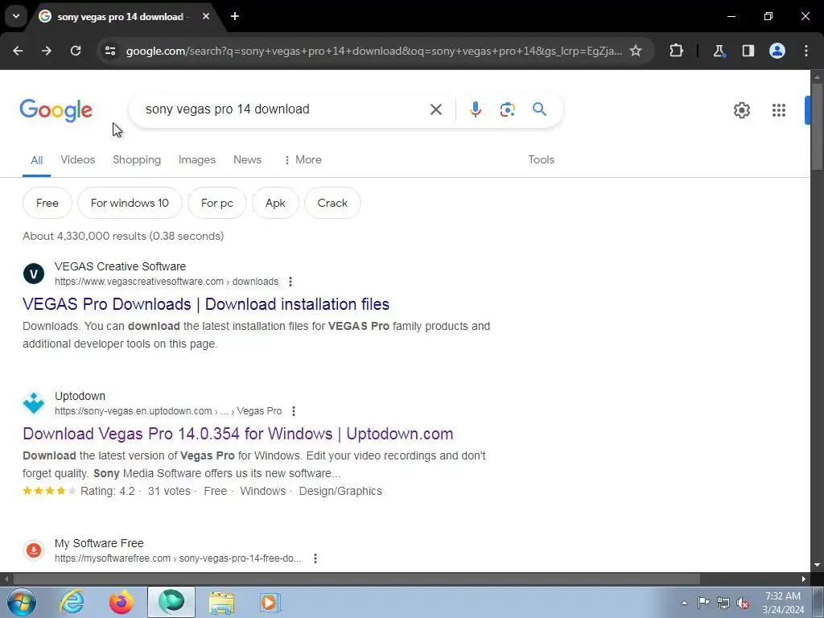Open VEGAS Pro Downloads result link
The image size is (824, 618).
206,304
